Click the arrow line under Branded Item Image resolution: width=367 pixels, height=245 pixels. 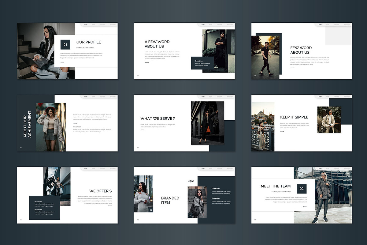click(163, 207)
